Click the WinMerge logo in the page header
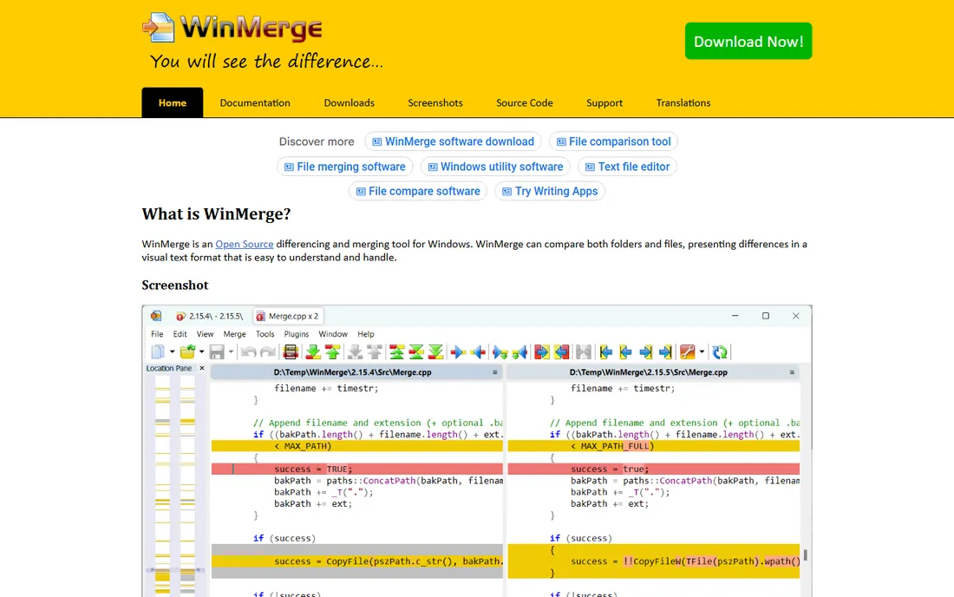The width and height of the screenshot is (954, 597). coord(232,28)
